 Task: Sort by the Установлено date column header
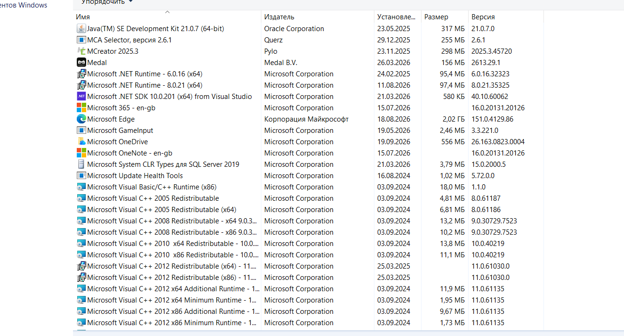pyautogui.click(x=398, y=17)
